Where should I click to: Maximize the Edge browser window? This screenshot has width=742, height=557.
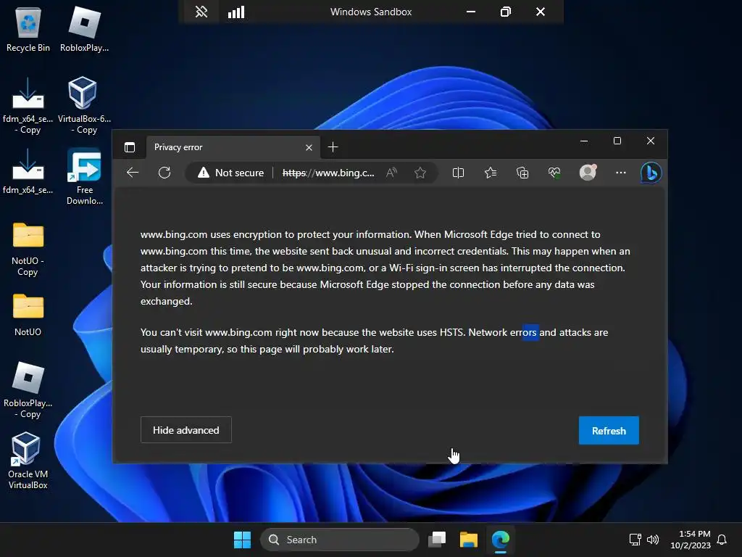pyautogui.click(x=617, y=141)
